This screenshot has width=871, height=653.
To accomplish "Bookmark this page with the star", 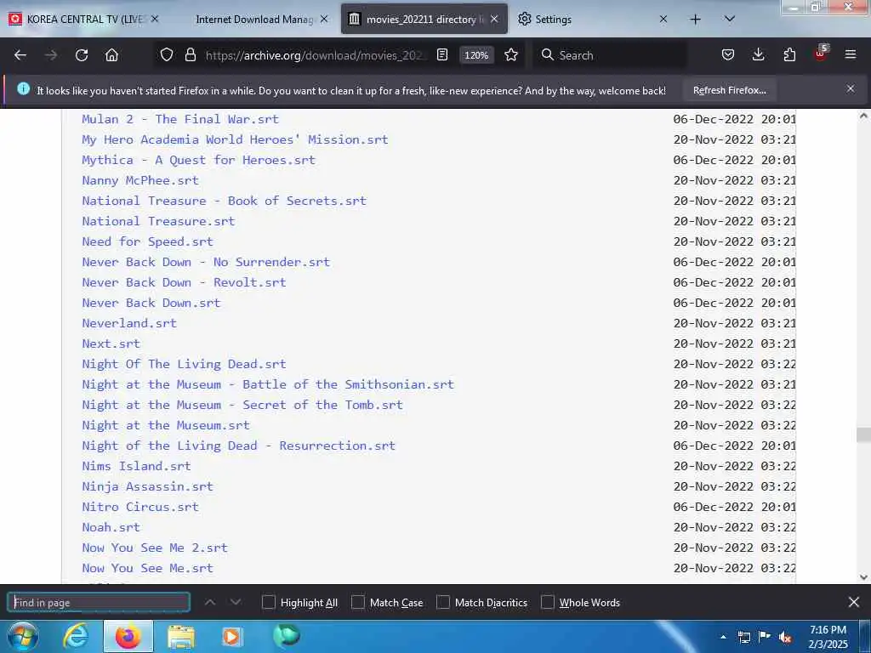I will (x=511, y=55).
